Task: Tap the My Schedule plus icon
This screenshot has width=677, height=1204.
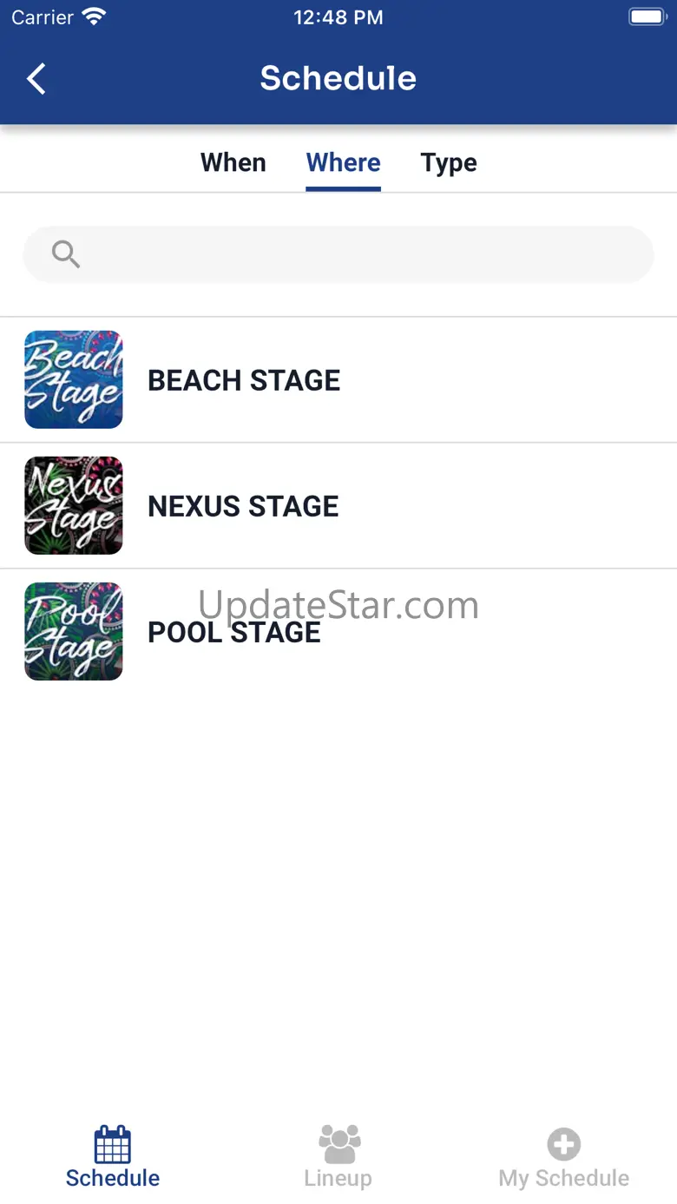Action: [563, 1144]
